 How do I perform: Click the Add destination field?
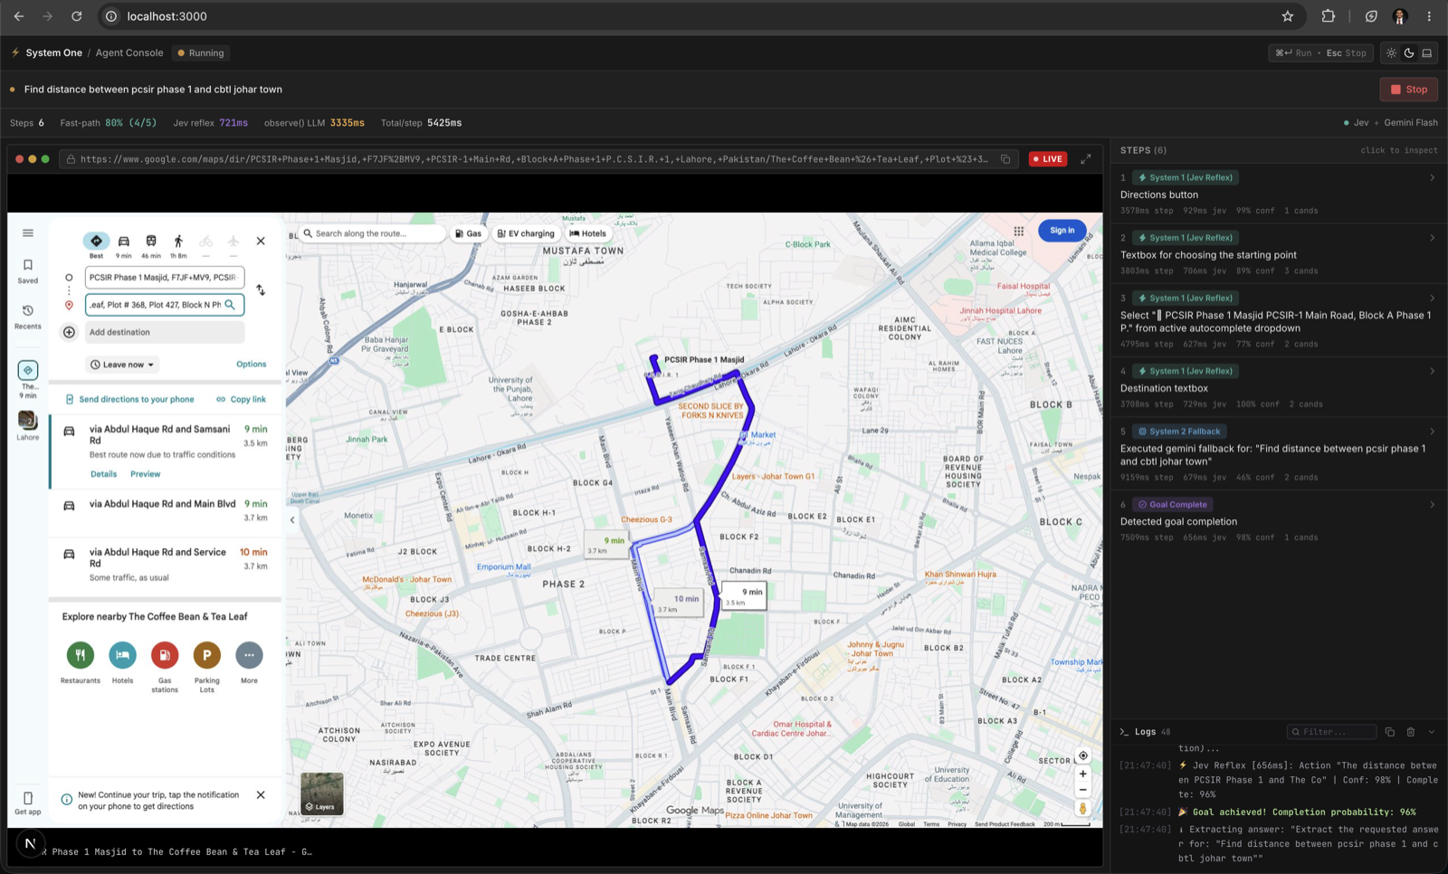tap(165, 332)
